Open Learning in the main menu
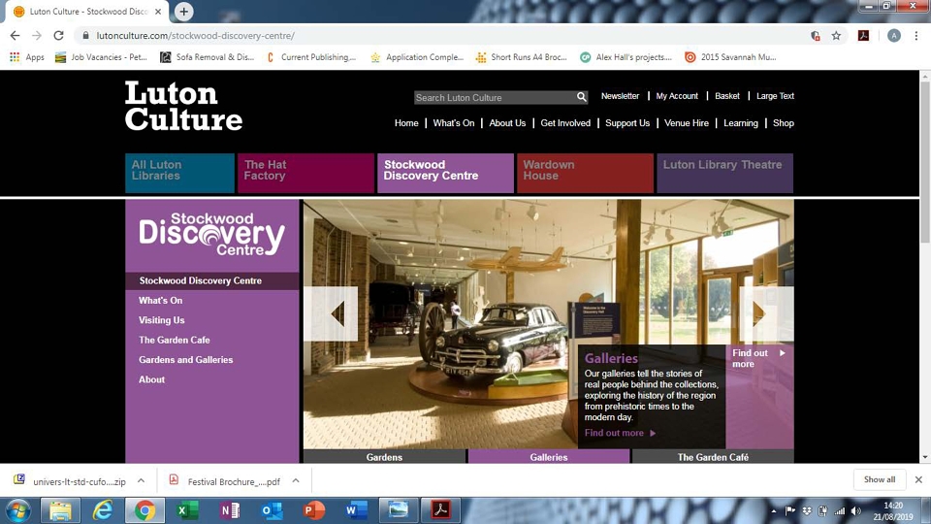 pyautogui.click(x=740, y=123)
